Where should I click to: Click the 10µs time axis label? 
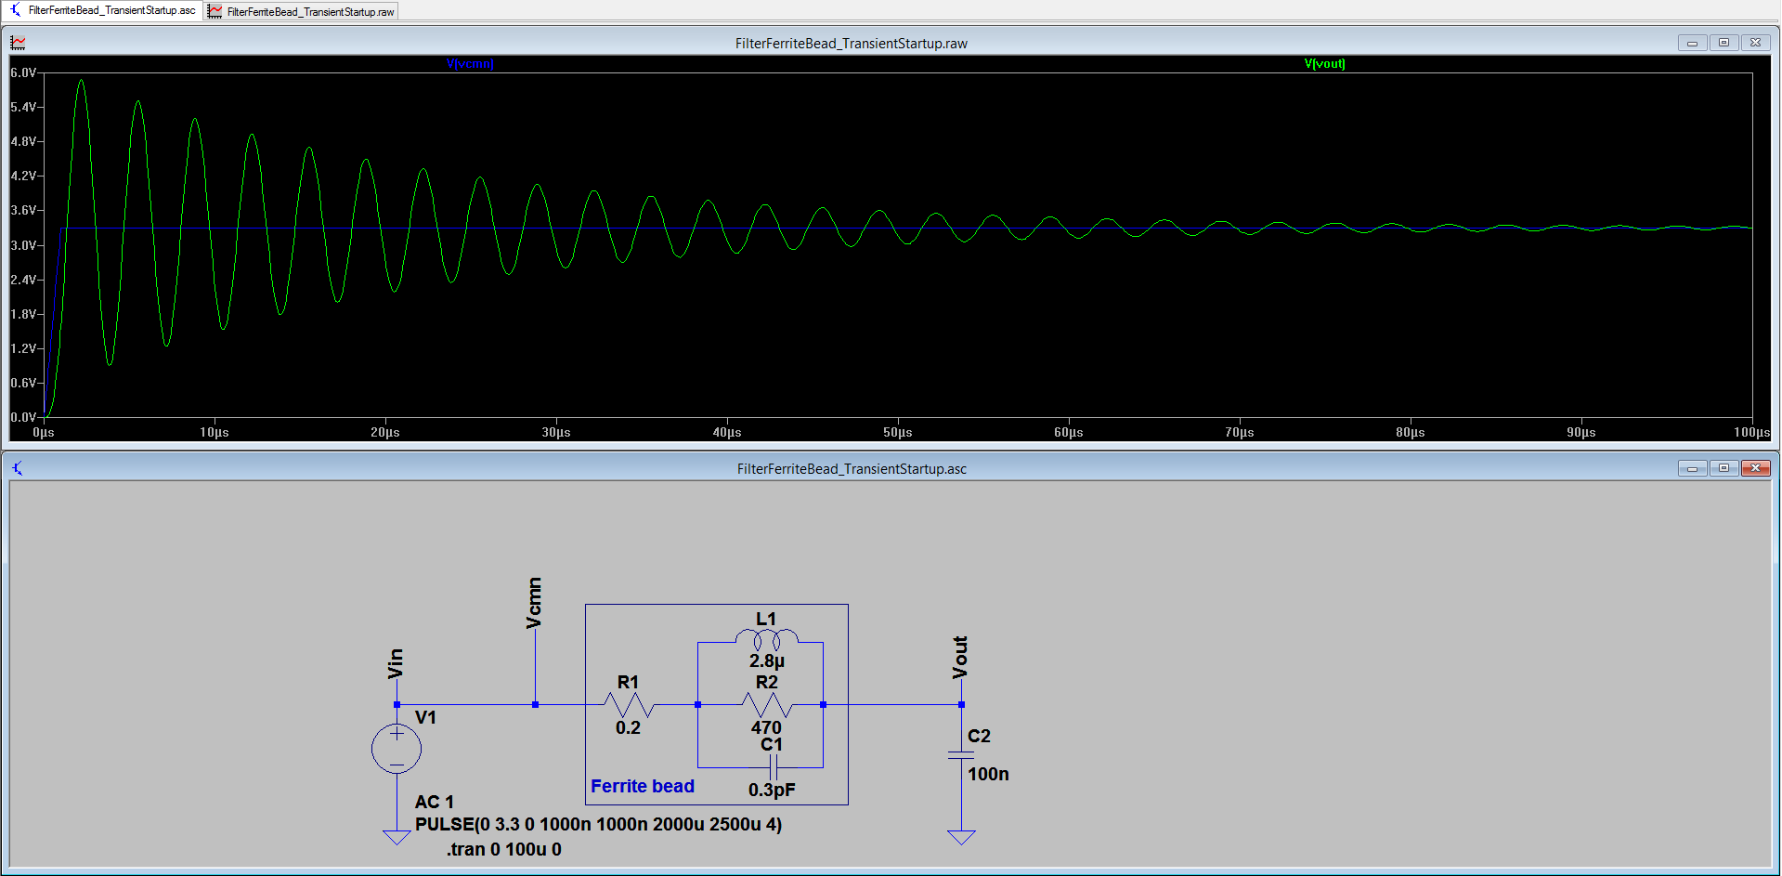(215, 432)
